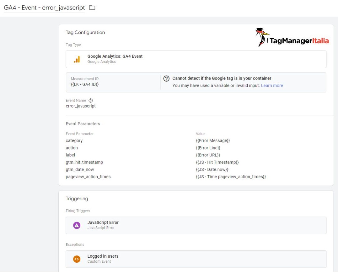338x273 pixels.
Task: Click the error_javascript event name value
Action: point(81,106)
